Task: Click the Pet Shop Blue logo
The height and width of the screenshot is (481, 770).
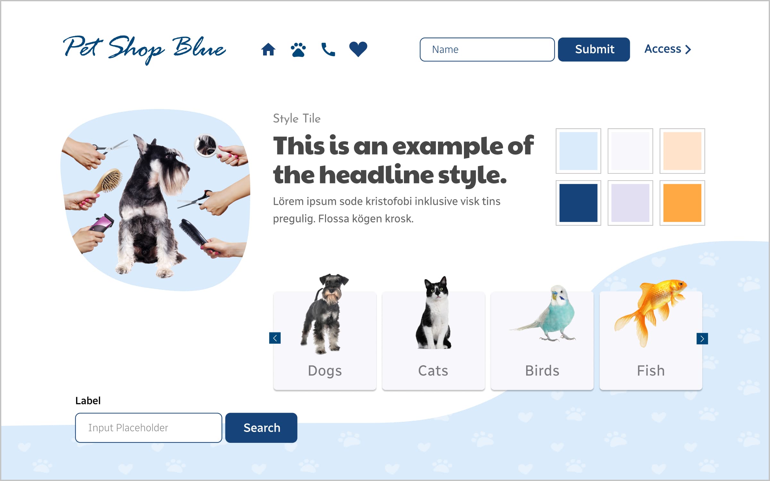Action: pos(144,49)
